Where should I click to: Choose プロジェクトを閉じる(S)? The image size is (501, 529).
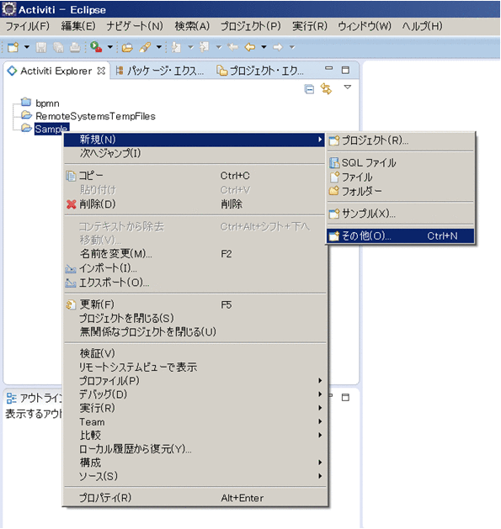point(195,318)
